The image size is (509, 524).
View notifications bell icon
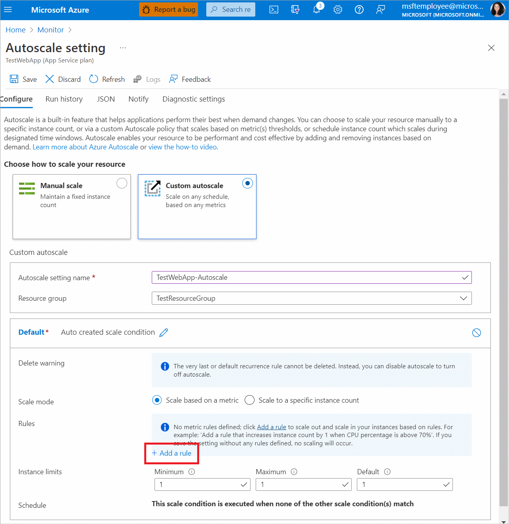(317, 9)
